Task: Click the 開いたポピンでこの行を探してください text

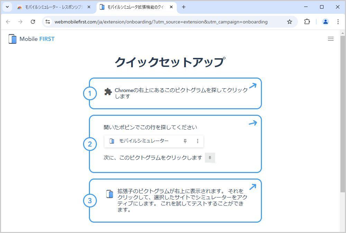Action: [x=150, y=127]
